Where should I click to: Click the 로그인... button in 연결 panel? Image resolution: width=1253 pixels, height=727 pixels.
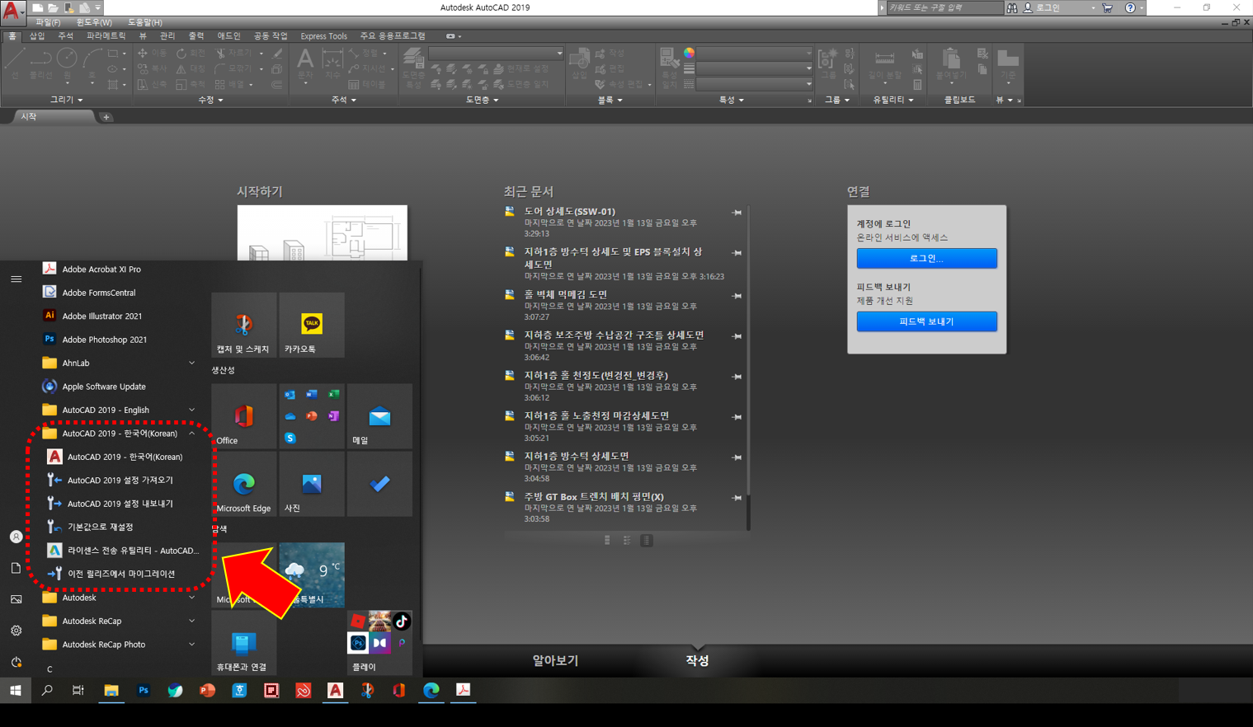[926, 258]
